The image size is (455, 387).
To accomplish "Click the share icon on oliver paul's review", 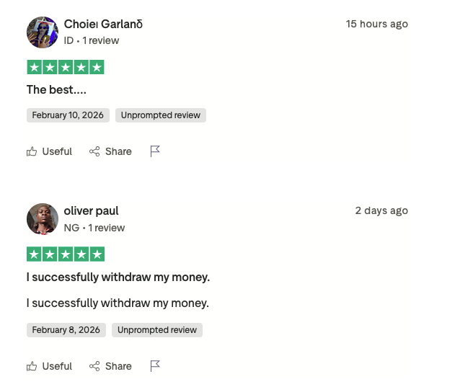I will 94,366.
